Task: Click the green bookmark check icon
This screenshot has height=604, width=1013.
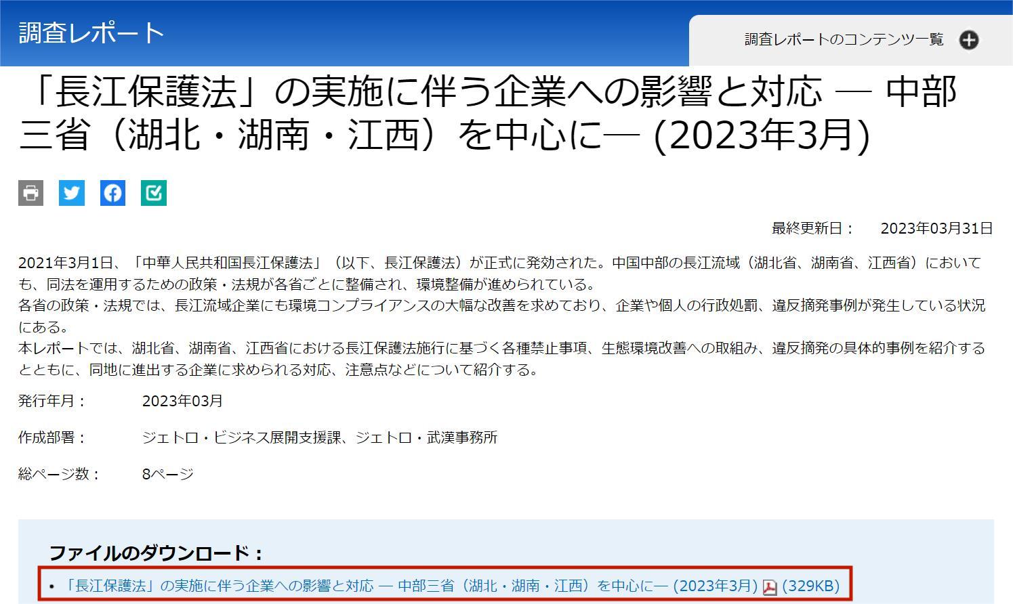Action: [x=154, y=193]
